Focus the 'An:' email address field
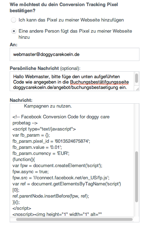Image resolution: width=162 pixels, height=227 pixels. [x=74, y=55]
